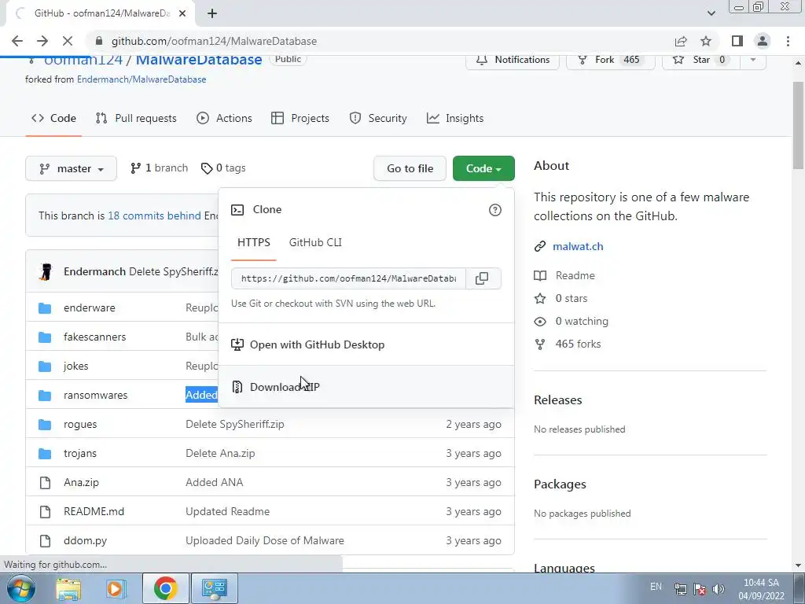
Task: Open the Chrome profile avatar icon
Action: point(763,41)
